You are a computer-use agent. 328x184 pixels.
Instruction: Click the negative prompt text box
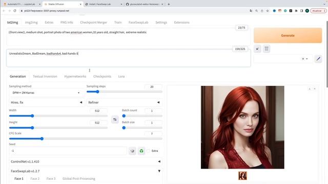click(128, 58)
